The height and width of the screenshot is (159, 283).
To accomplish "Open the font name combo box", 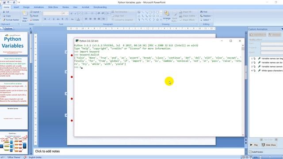I will click(x=52, y=13).
